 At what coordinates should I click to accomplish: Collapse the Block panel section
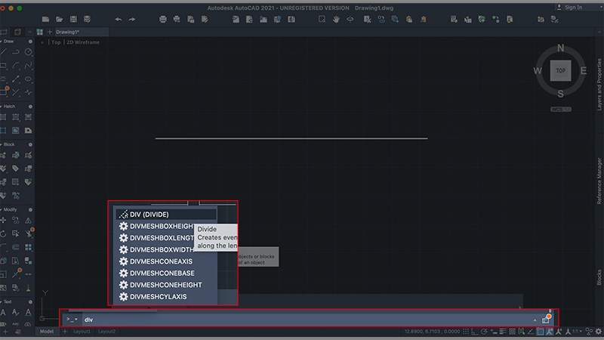pos(3,144)
